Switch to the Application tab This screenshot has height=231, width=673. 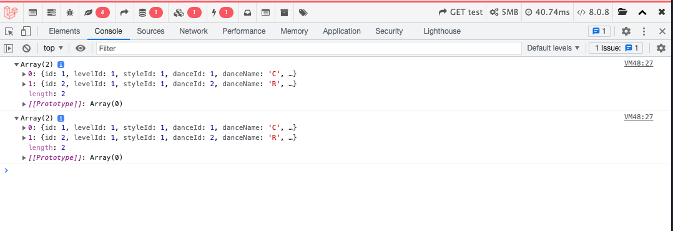tap(341, 31)
